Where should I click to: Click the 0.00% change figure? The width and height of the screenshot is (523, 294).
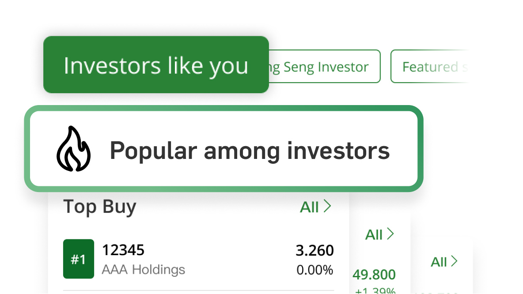click(315, 270)
